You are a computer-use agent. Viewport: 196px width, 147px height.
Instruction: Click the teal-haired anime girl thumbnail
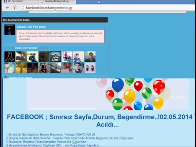point(10,68)
